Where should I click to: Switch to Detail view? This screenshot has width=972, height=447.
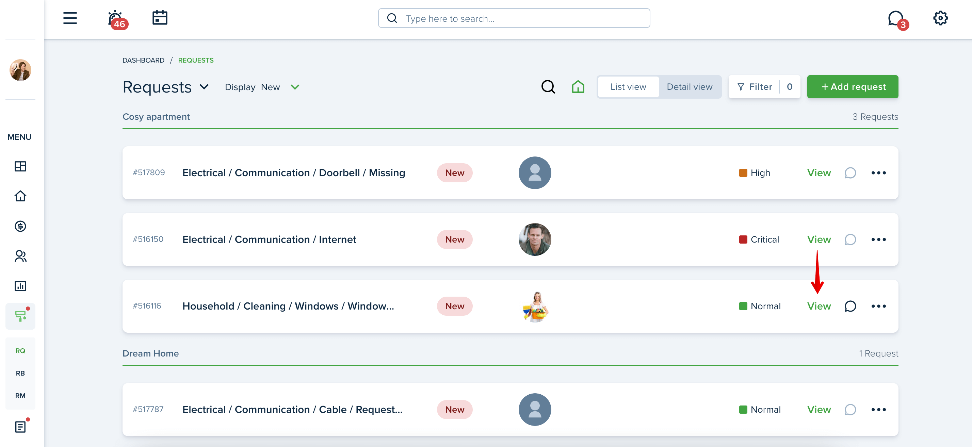(x=690, y=87)
